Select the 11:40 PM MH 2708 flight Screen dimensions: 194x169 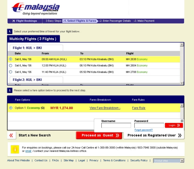pos(11,72)
